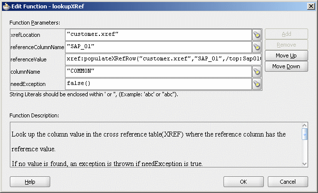Click the needException false() field
The image size is (318, 193).
point(159,84)
